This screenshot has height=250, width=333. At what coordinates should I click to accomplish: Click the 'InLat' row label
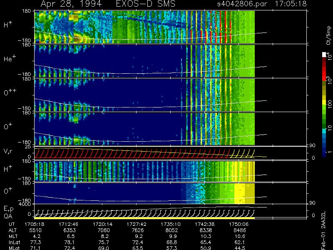click(x=15, y=242)
